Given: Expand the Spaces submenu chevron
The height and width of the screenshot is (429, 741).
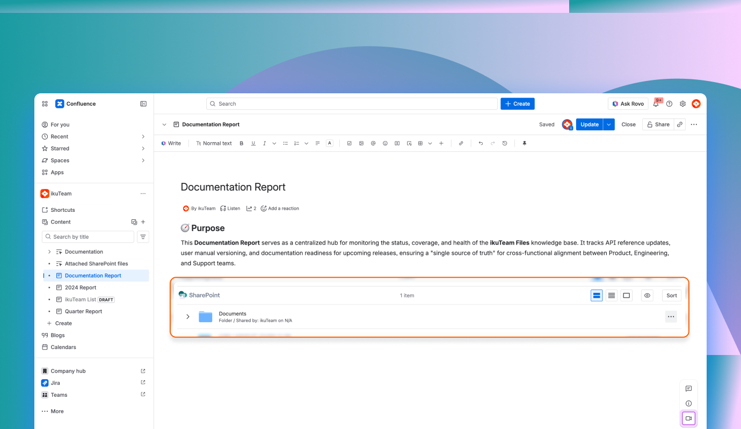Looking at the screenshot, I should tap(143, 160).
